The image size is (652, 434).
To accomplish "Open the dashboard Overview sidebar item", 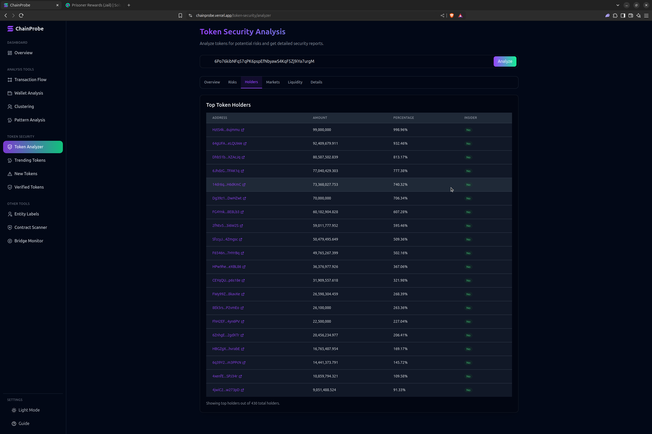I will coord(33,53).
